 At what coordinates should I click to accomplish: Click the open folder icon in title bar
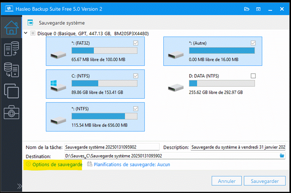[x=247, y=9]
